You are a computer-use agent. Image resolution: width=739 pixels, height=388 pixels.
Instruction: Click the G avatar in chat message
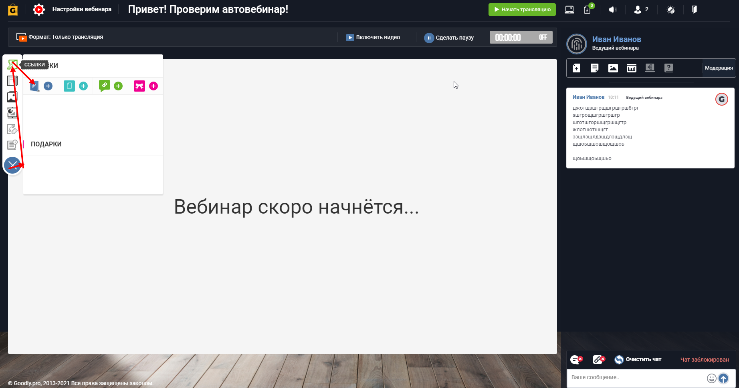[722, 99]
